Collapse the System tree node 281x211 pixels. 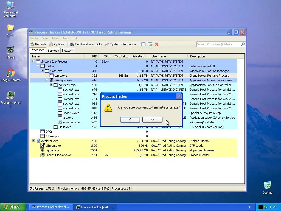[x=38, y=66]
